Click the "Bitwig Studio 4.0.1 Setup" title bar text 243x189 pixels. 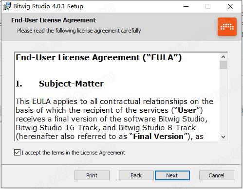[48, 6]
